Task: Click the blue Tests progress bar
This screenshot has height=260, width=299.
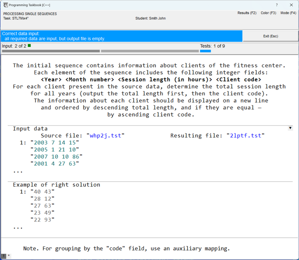Action: pyautogui.click(x=205, y=51)
